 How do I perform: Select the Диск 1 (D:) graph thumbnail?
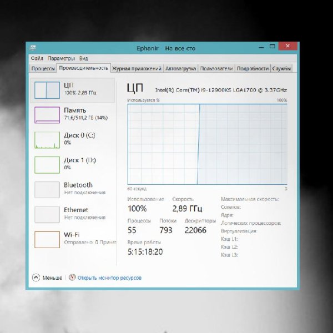coord(47,165)
